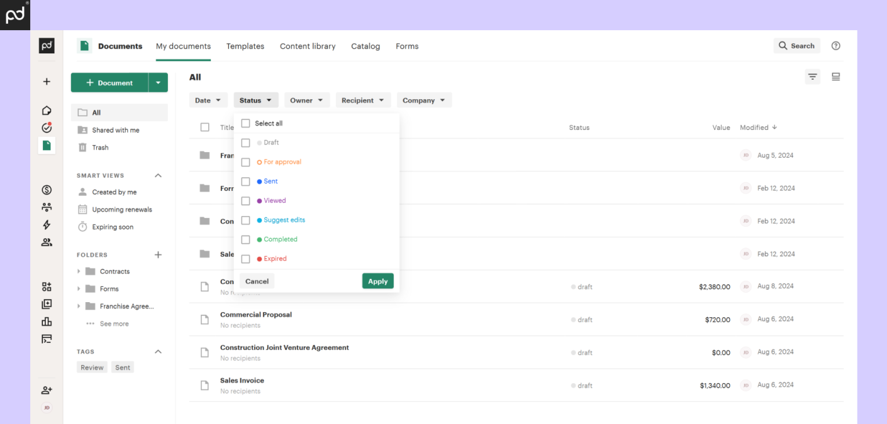Select the Automations lightning bolt icon

click(x=46, y=224)
